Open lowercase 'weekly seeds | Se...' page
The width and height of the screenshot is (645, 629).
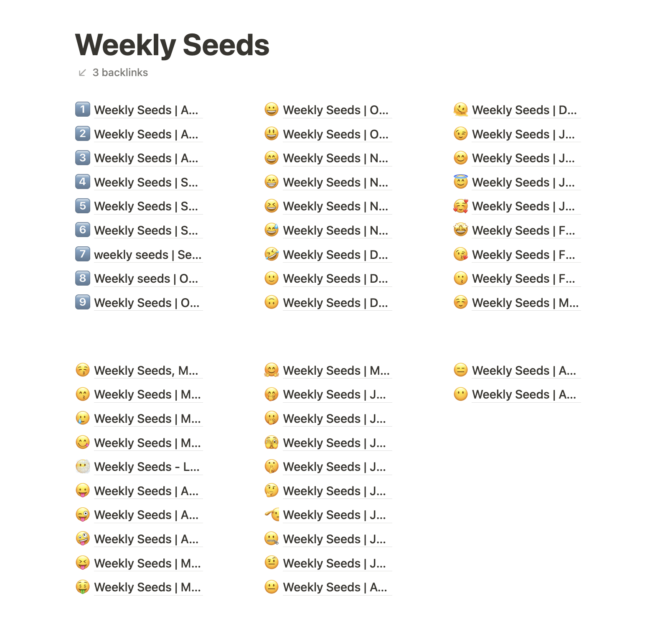(148, 255)
